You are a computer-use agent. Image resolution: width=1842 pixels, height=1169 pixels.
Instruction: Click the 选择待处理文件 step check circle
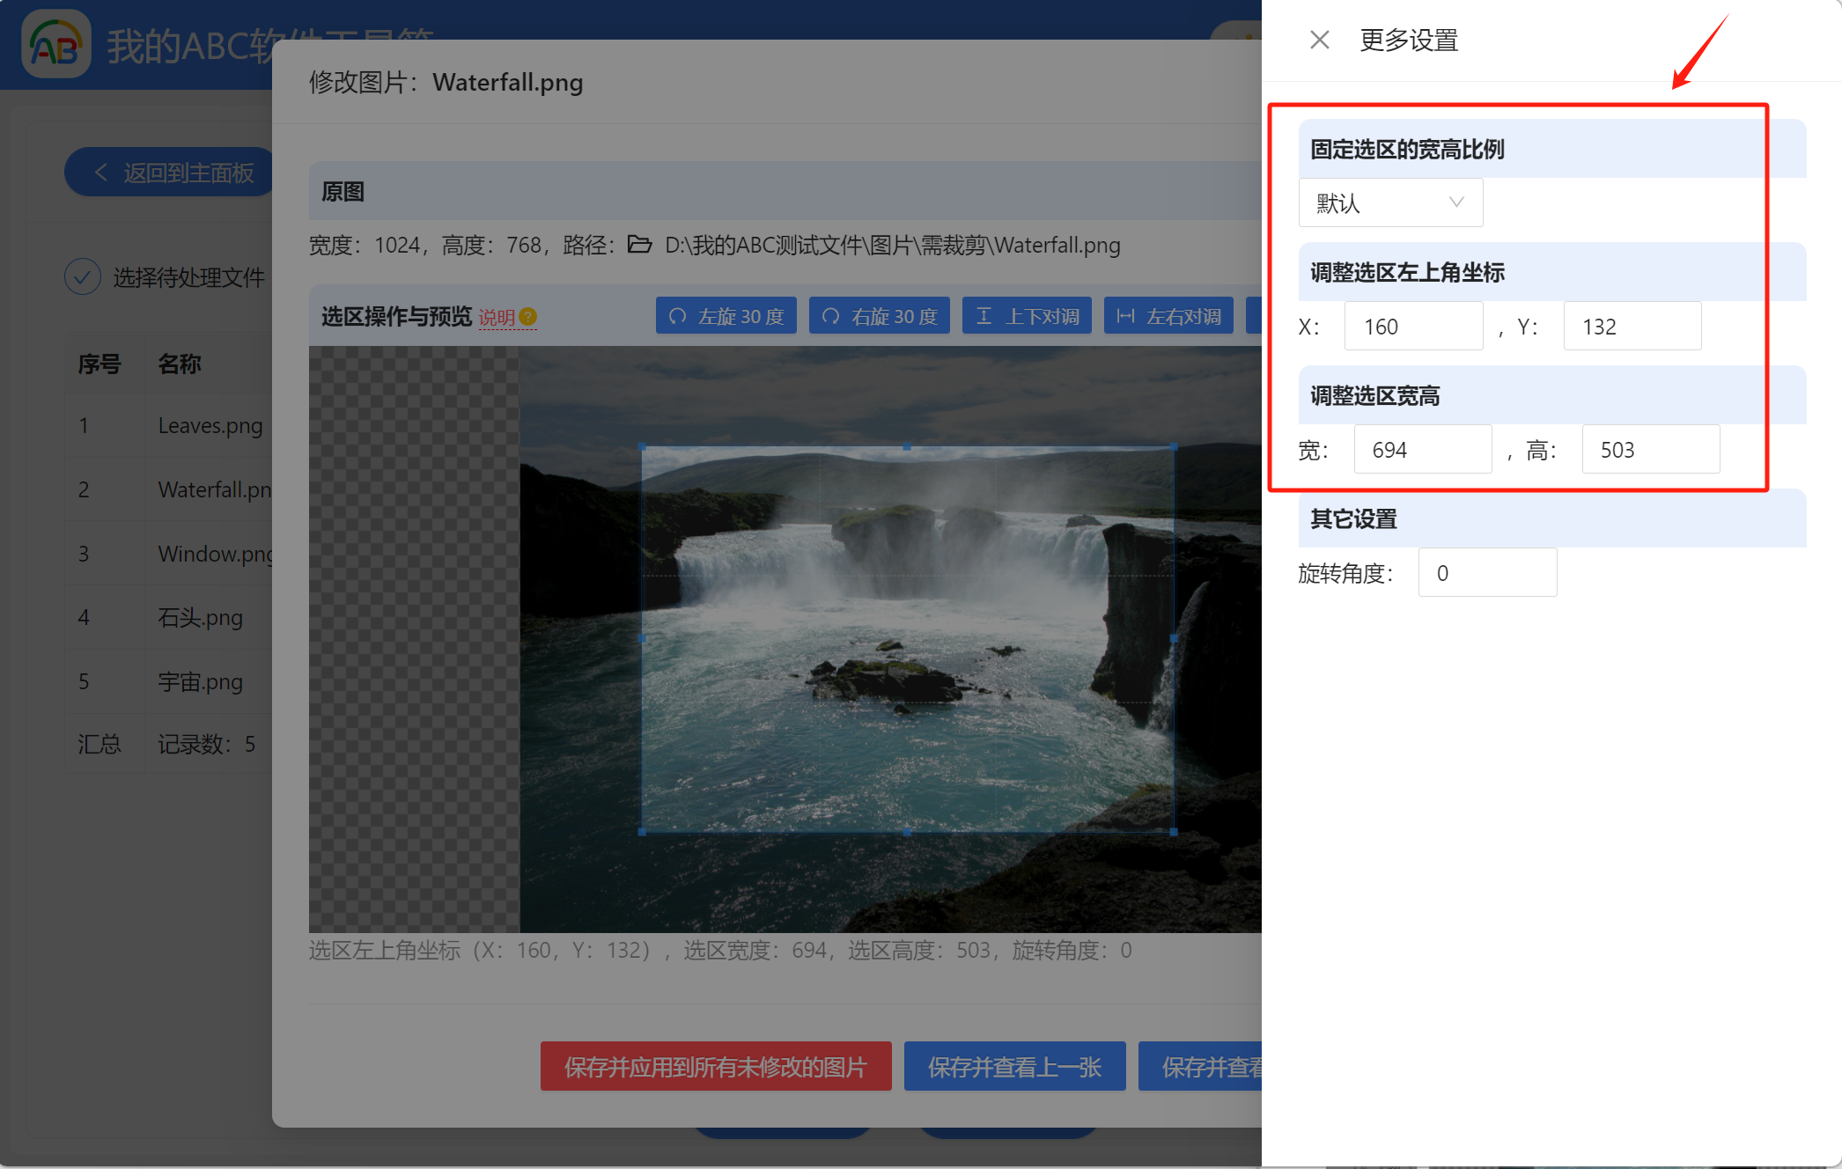[82, 277]
